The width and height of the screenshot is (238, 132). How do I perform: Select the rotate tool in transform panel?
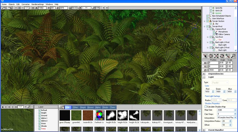222,56
